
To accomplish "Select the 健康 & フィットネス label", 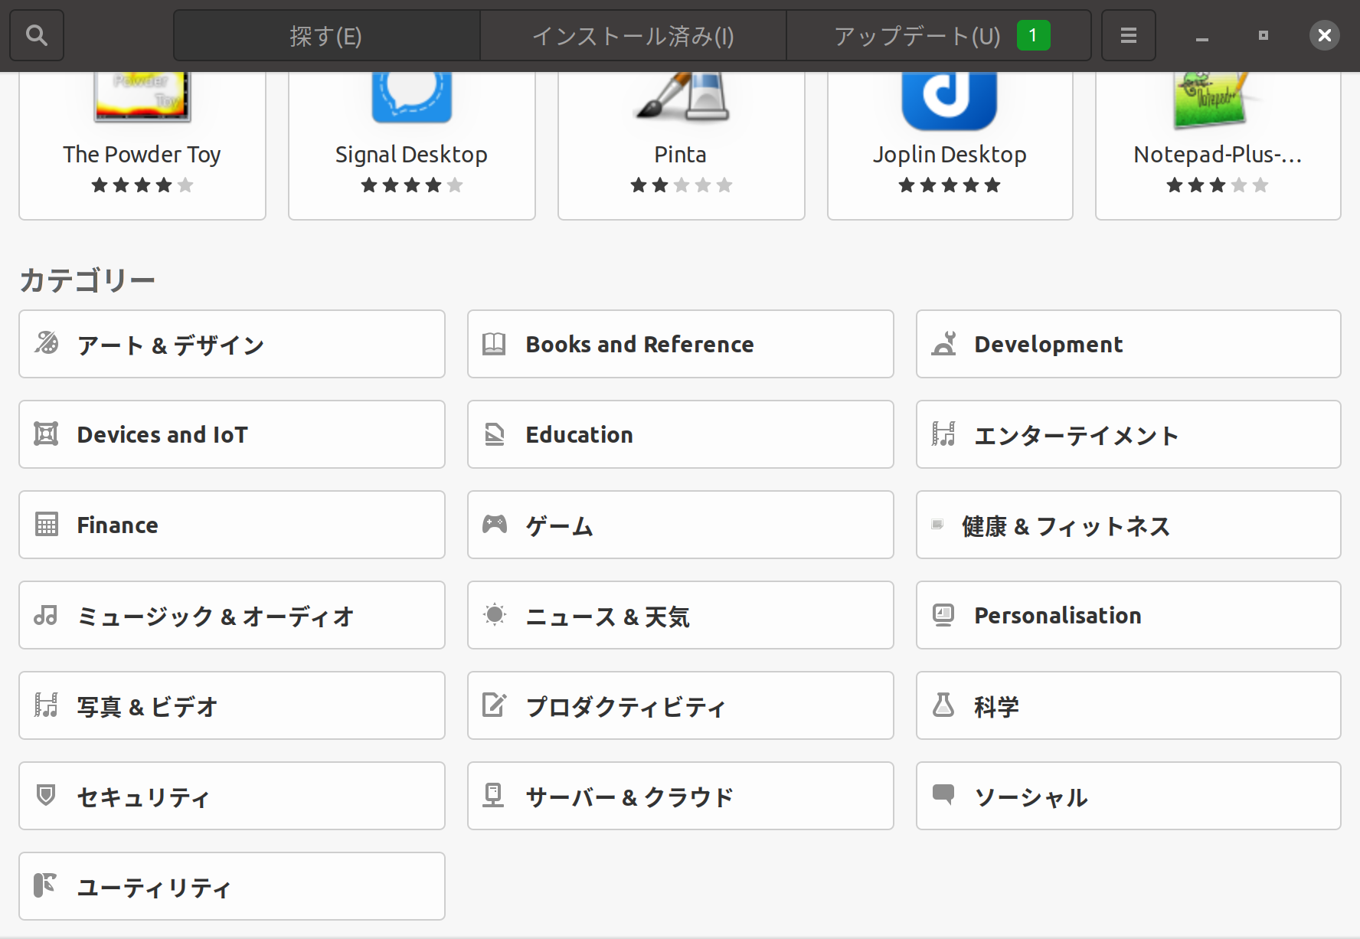I will pos(1066,526).
